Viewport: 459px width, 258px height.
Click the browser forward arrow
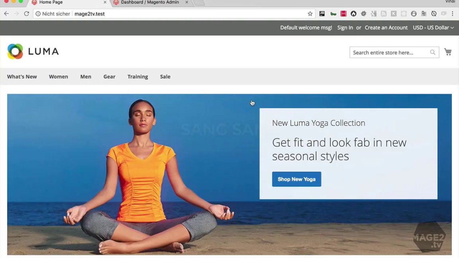click(x=16, y=14)
